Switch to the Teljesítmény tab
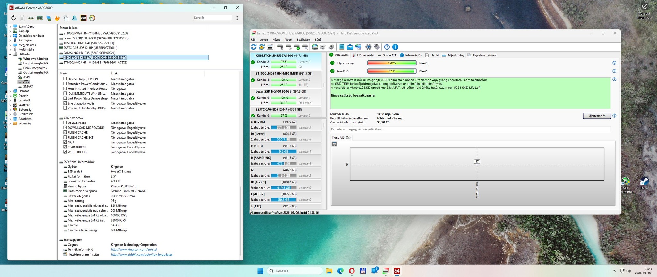This screenshot has width=657, height=277. click(x=453, y=55)
